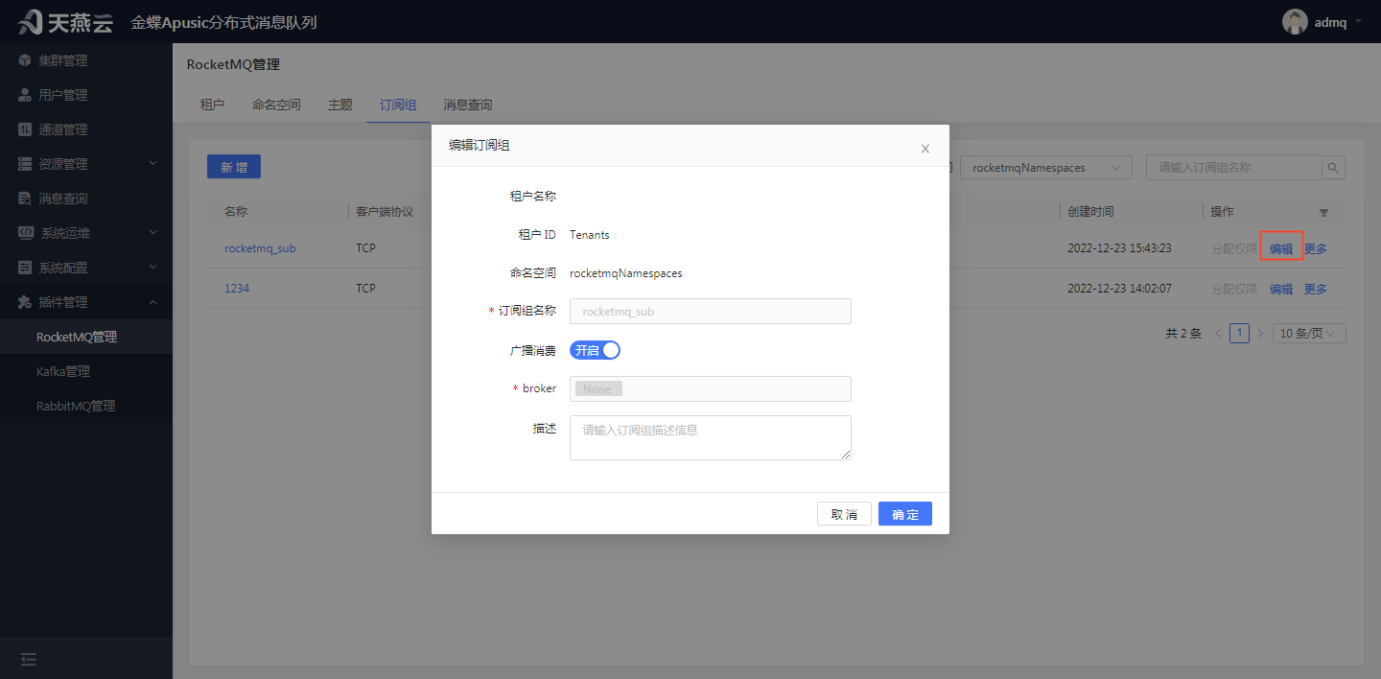The image size is (1381, 679).
Task: Collapse the sidebar with the bottom menu icon
Action: [29, 659]
